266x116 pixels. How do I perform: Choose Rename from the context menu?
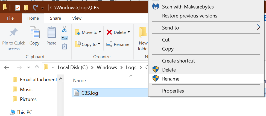(x=206, y=79)
